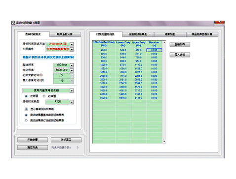Click the Upper Freq column header
The height and width of the screenshot is (179, 236).
point(138,44)
